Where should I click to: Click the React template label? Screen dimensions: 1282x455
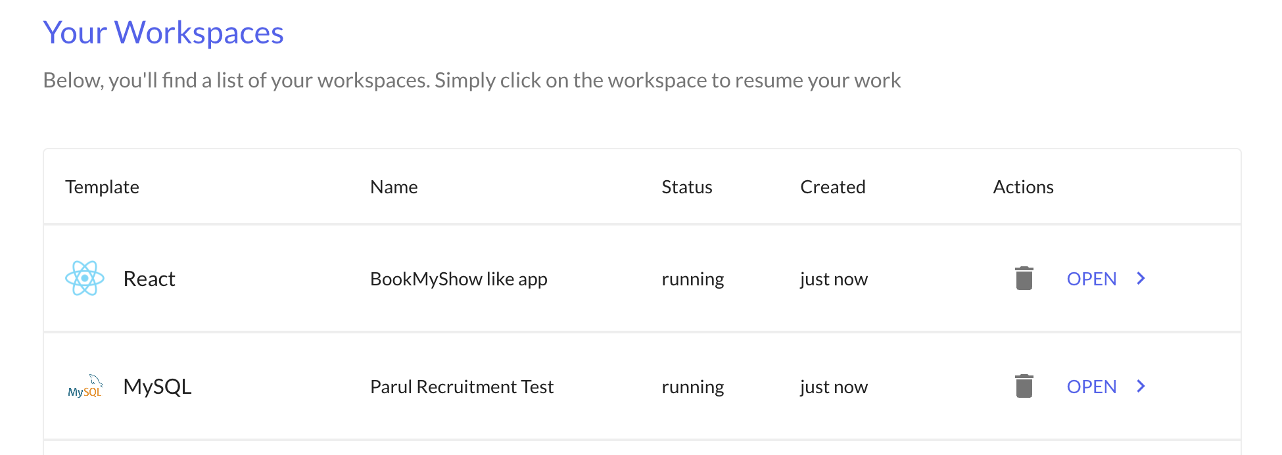pyautogui.click(x=149, y=279)
